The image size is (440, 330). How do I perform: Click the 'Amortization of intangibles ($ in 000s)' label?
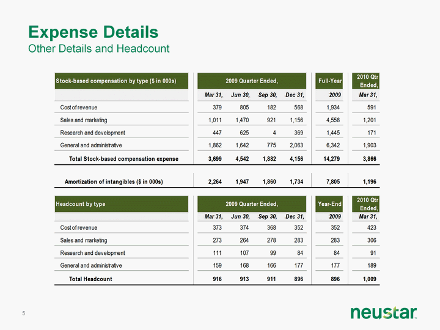[114, 182]
